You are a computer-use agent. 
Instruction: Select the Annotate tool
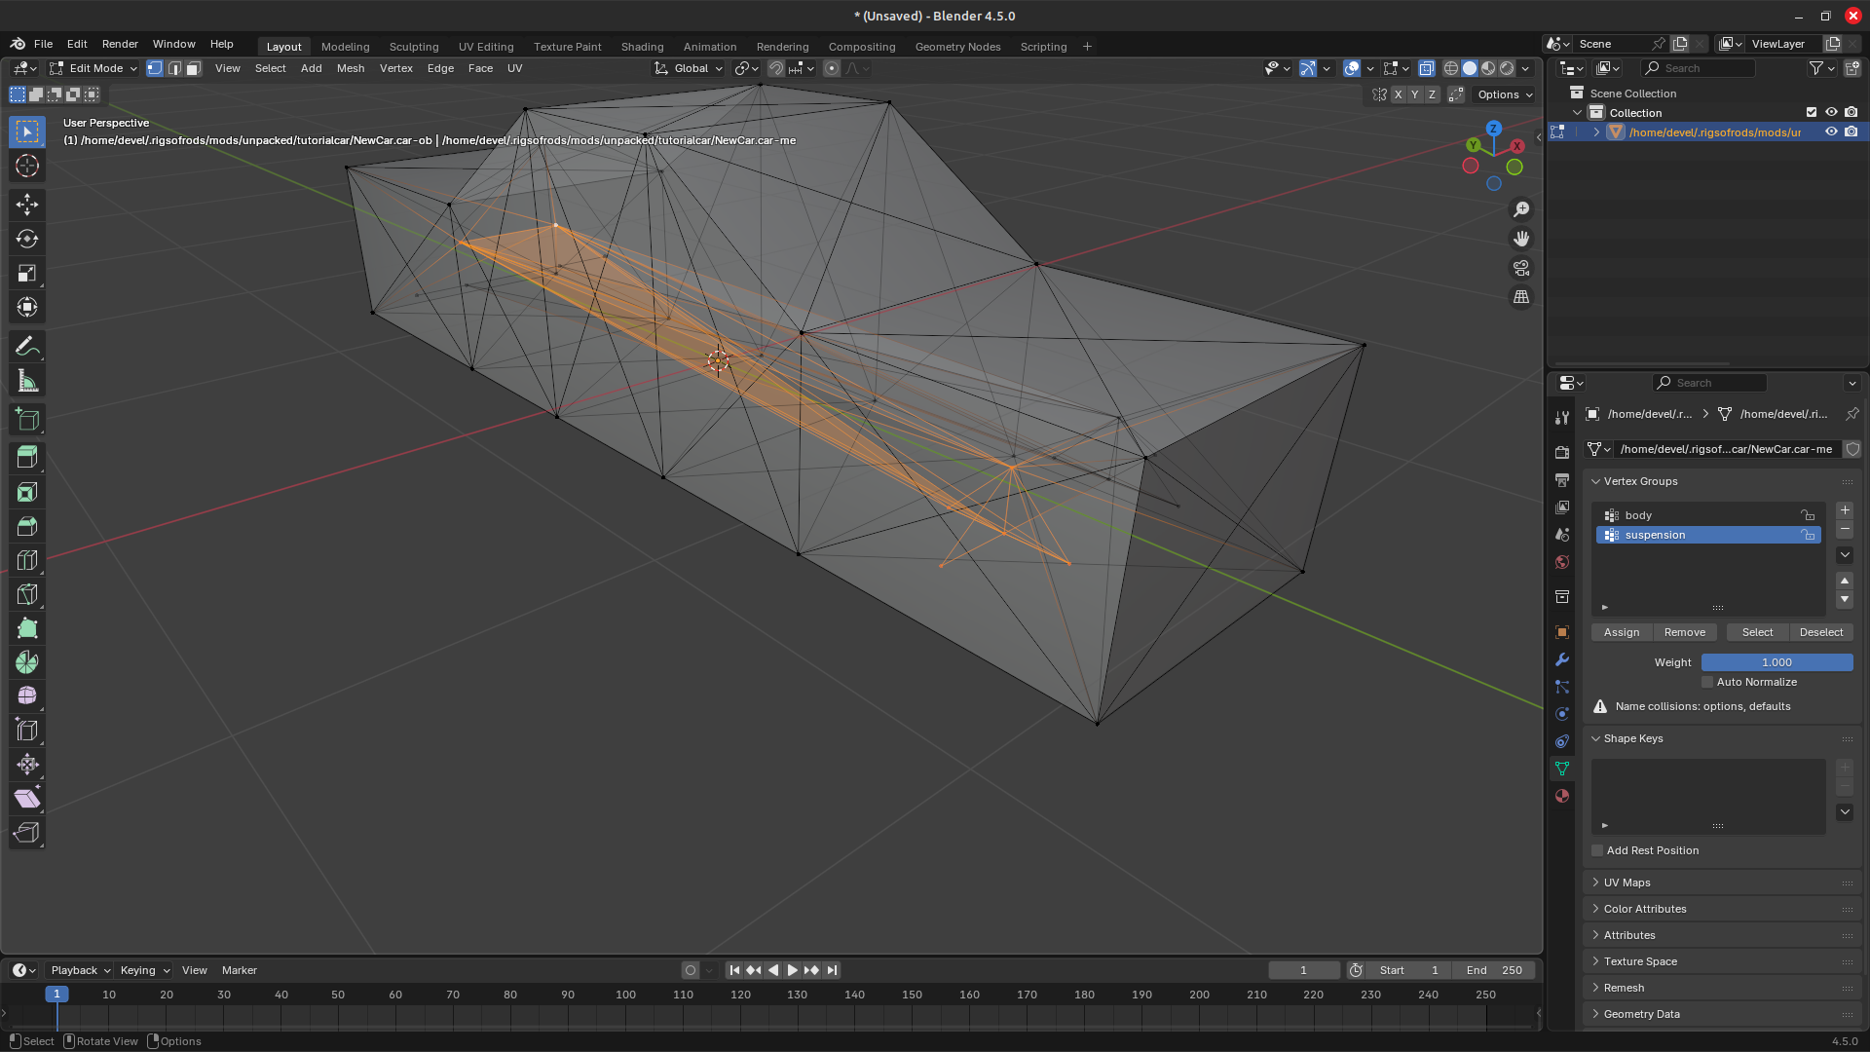(27, 347)
